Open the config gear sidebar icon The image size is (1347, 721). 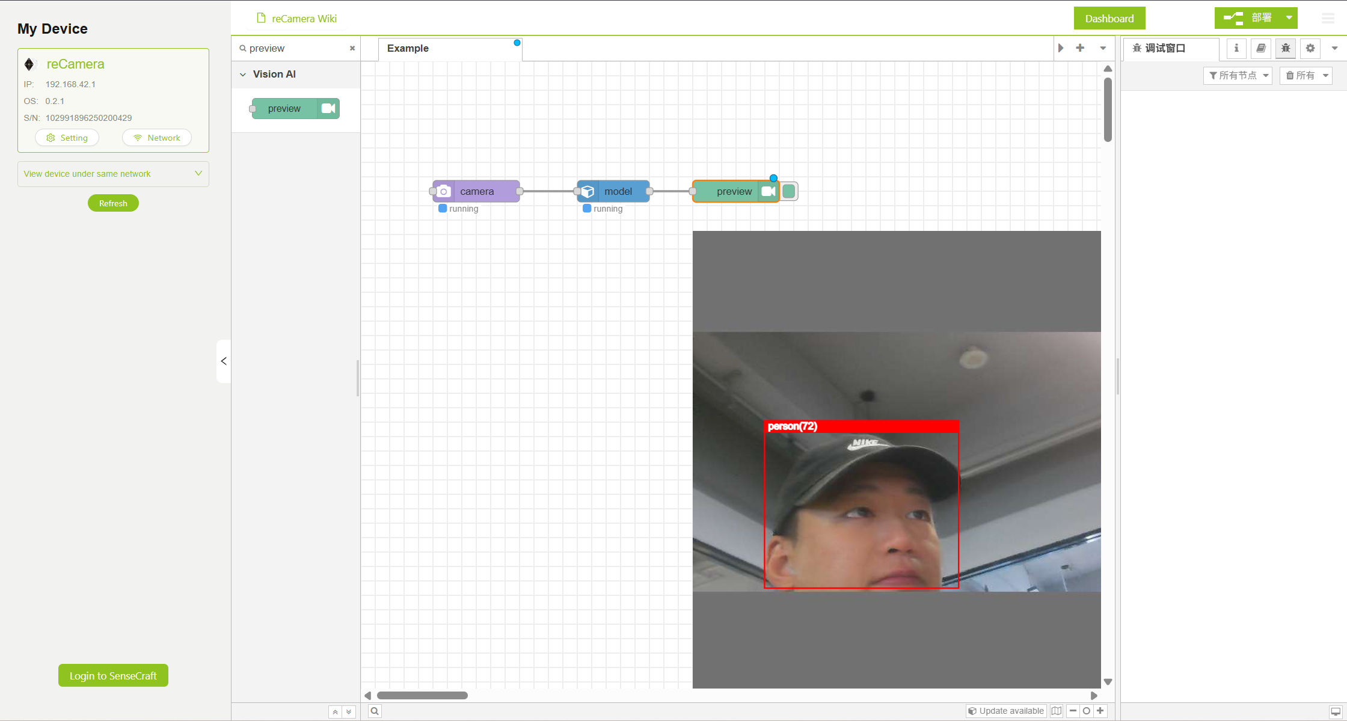click(x=1310, y=48)
